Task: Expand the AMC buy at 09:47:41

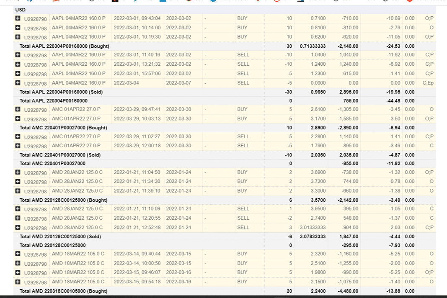Action: coord(18,109)
